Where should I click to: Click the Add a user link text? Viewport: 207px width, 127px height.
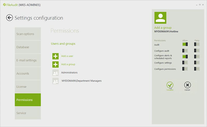[x=67, y=56]
